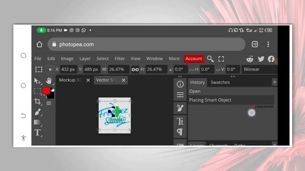The width and height of the screenshot is (305, 171).
Task: Click the free transform tool icon
Action: tap(39, 69)
